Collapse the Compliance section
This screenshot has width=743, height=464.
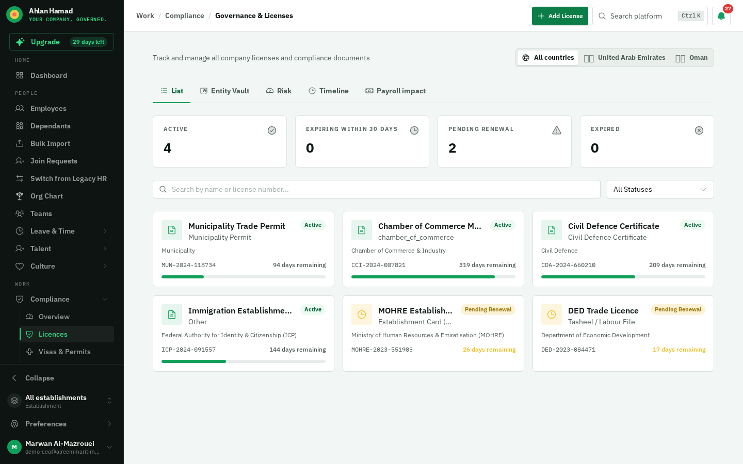tap(62, 299)
